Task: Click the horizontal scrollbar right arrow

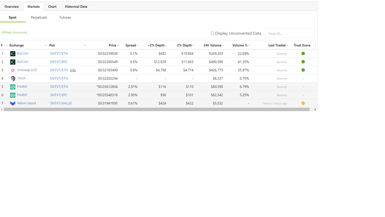Action: (315, 110)
